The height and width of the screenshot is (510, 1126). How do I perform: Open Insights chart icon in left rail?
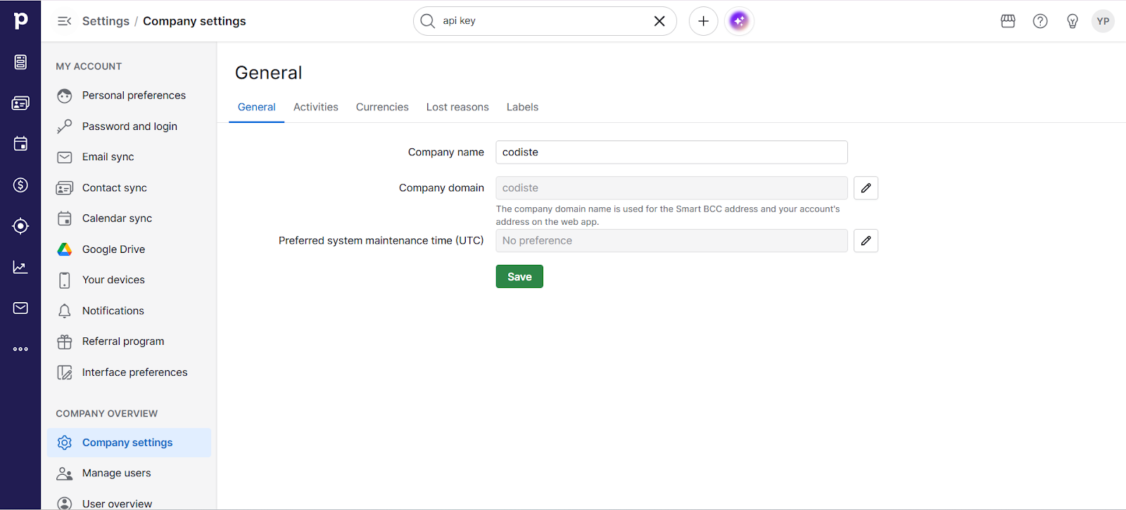pos(20,267)
